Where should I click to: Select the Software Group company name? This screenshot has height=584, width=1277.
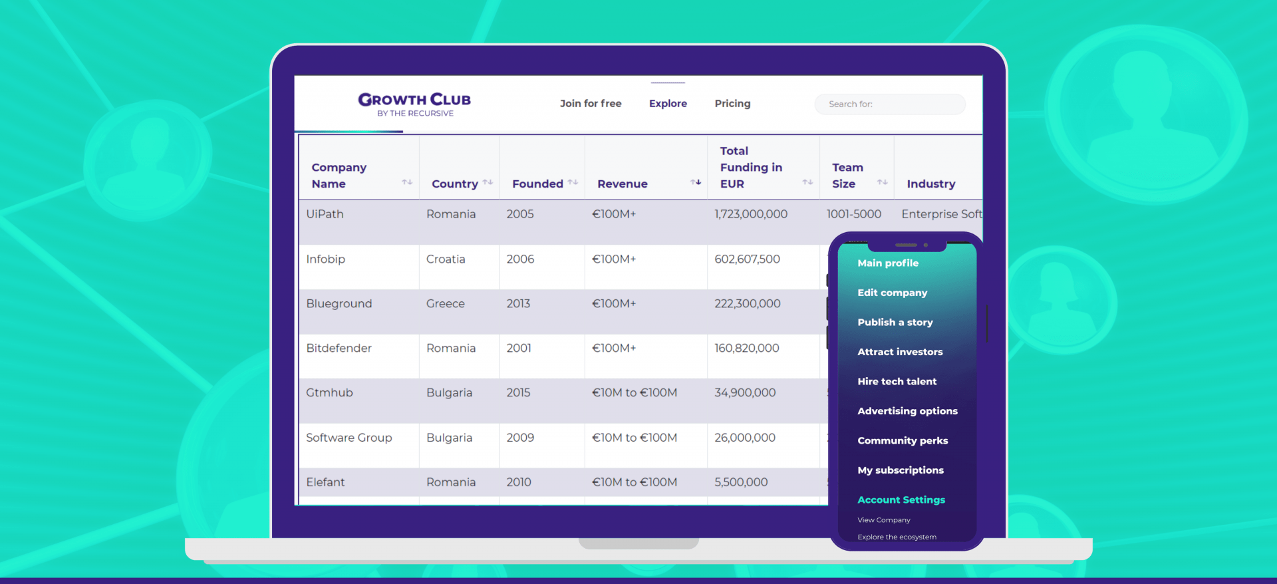pos(349,438)
